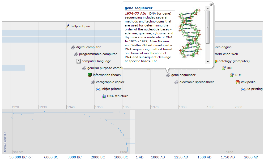Open the DNA structure event label
Viewport: 264px width, 160px height.
117,96
